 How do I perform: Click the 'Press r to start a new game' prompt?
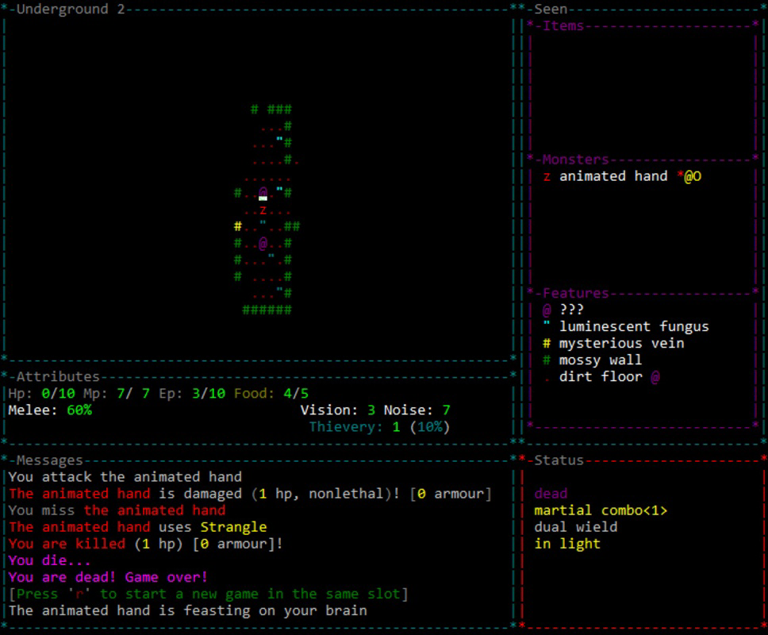[208, 594]
